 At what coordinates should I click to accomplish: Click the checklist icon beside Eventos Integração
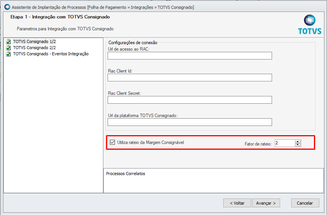click(8, 54)
